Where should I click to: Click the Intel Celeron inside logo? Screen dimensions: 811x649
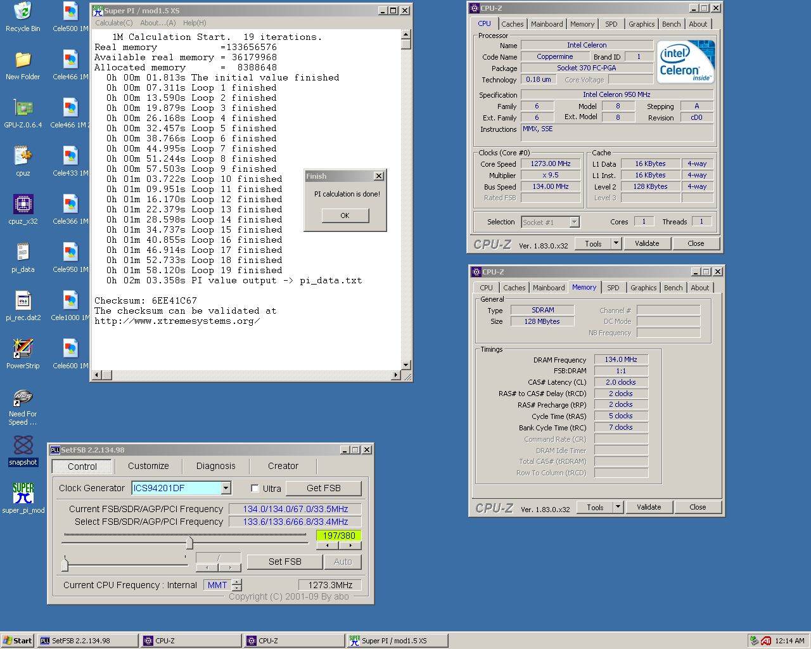686,61
